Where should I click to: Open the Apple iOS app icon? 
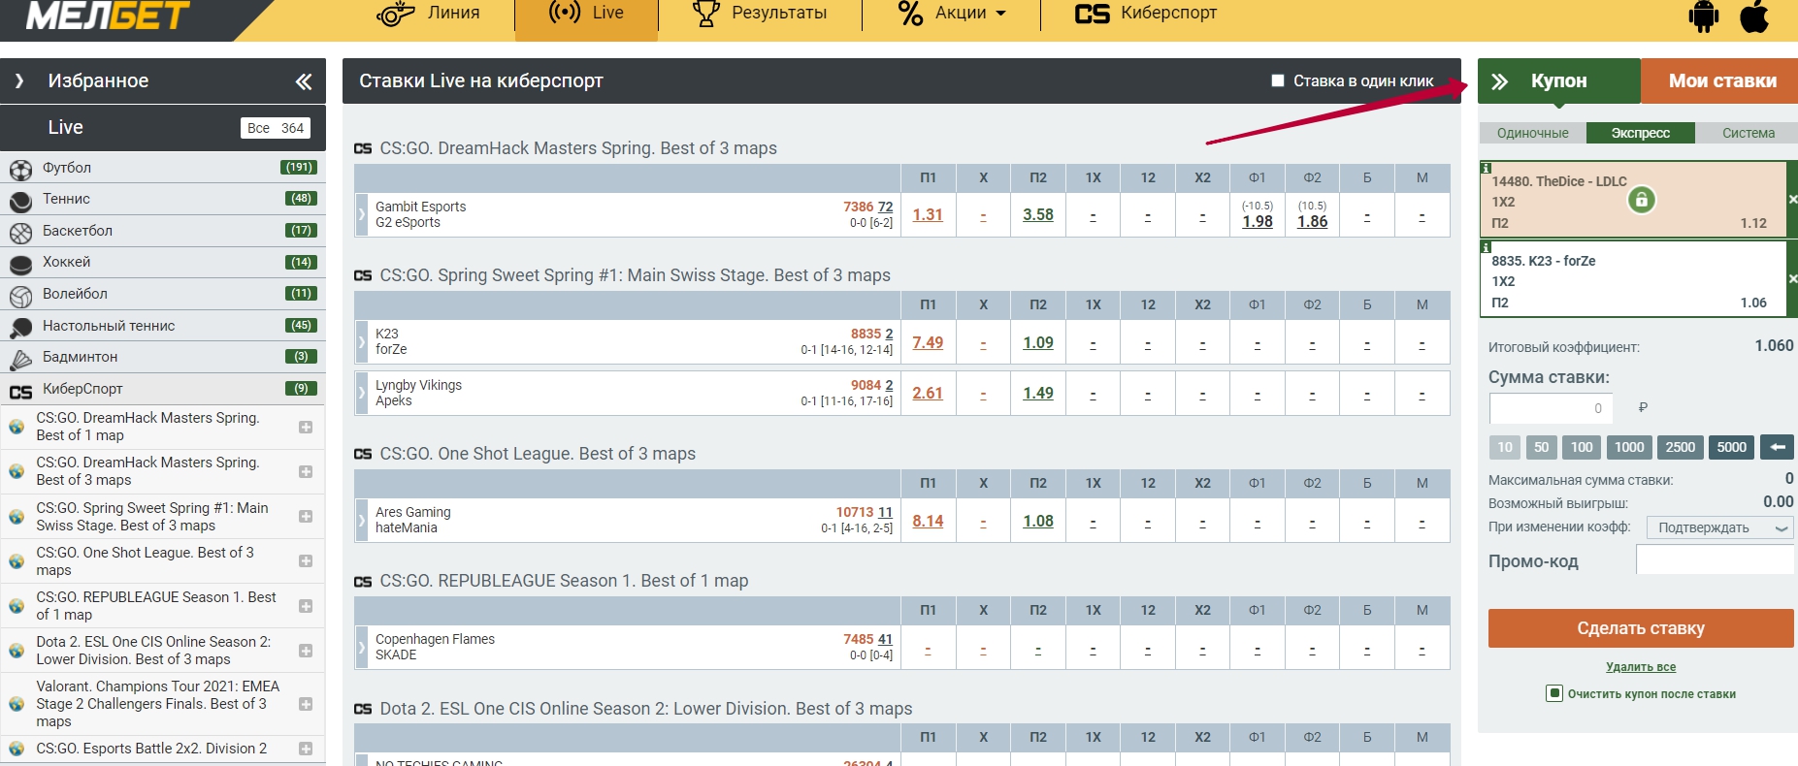tap(1754, 16)
